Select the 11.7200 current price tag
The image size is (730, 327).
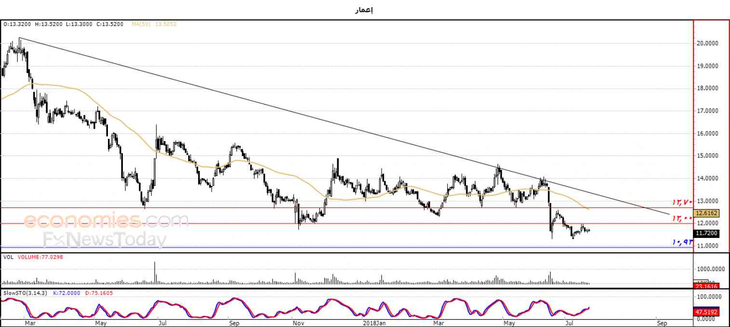[707, 234]
